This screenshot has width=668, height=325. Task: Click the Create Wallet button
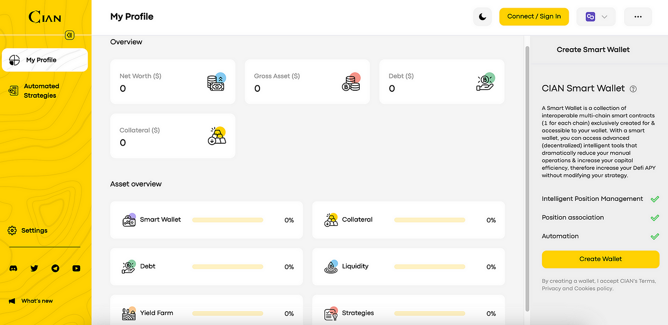(601, 259)
